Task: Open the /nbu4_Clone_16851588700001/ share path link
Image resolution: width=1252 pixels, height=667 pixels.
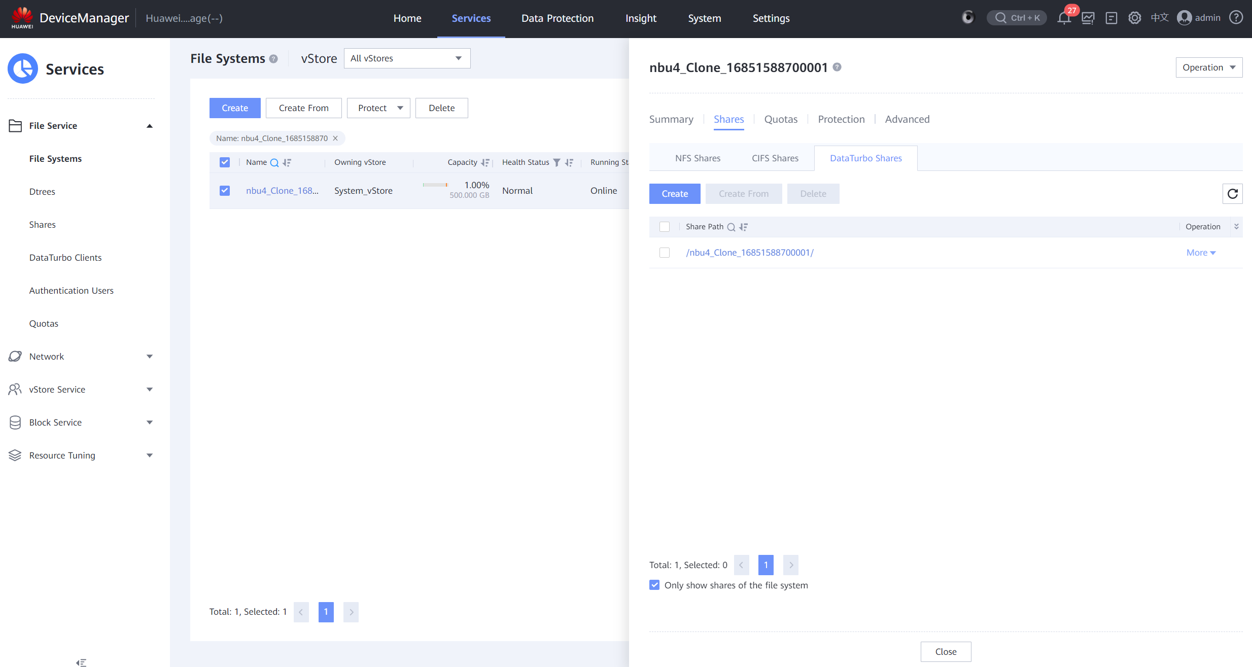Action: (749, 253)
